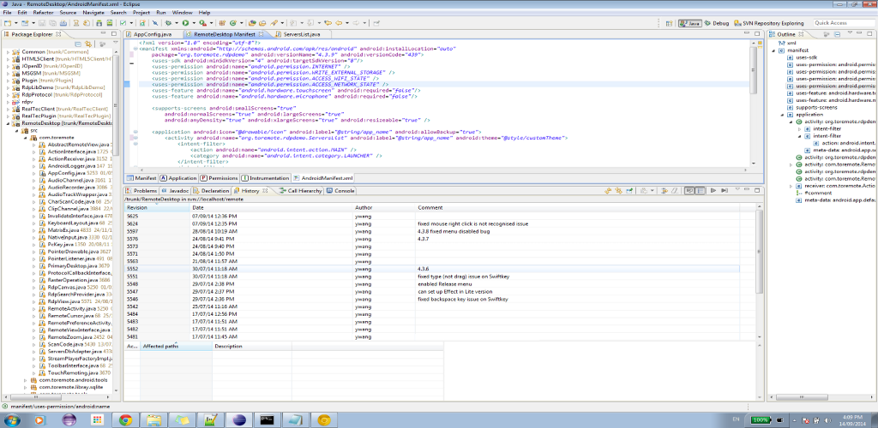878x428 pixels.
Task: Open the Problems view tab
Action: pyautogui.click(x=141, y=191)
